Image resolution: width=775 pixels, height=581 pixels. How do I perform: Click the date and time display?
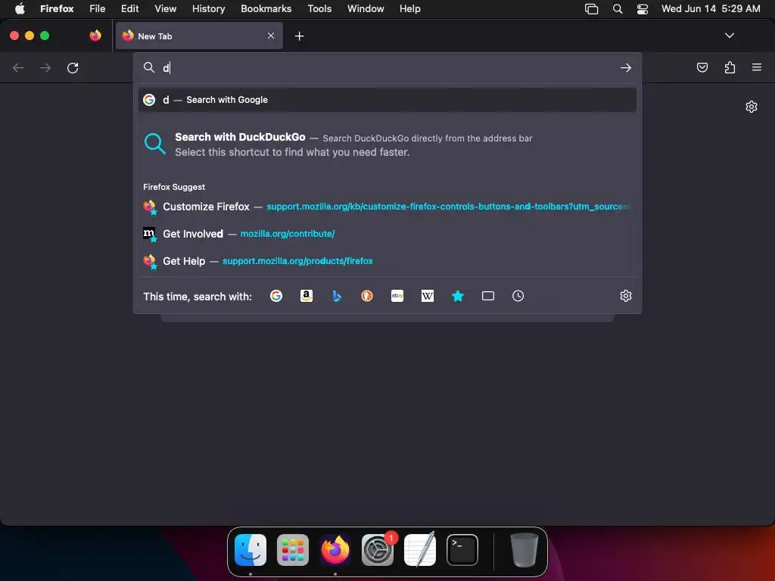[x=710, y=8]
